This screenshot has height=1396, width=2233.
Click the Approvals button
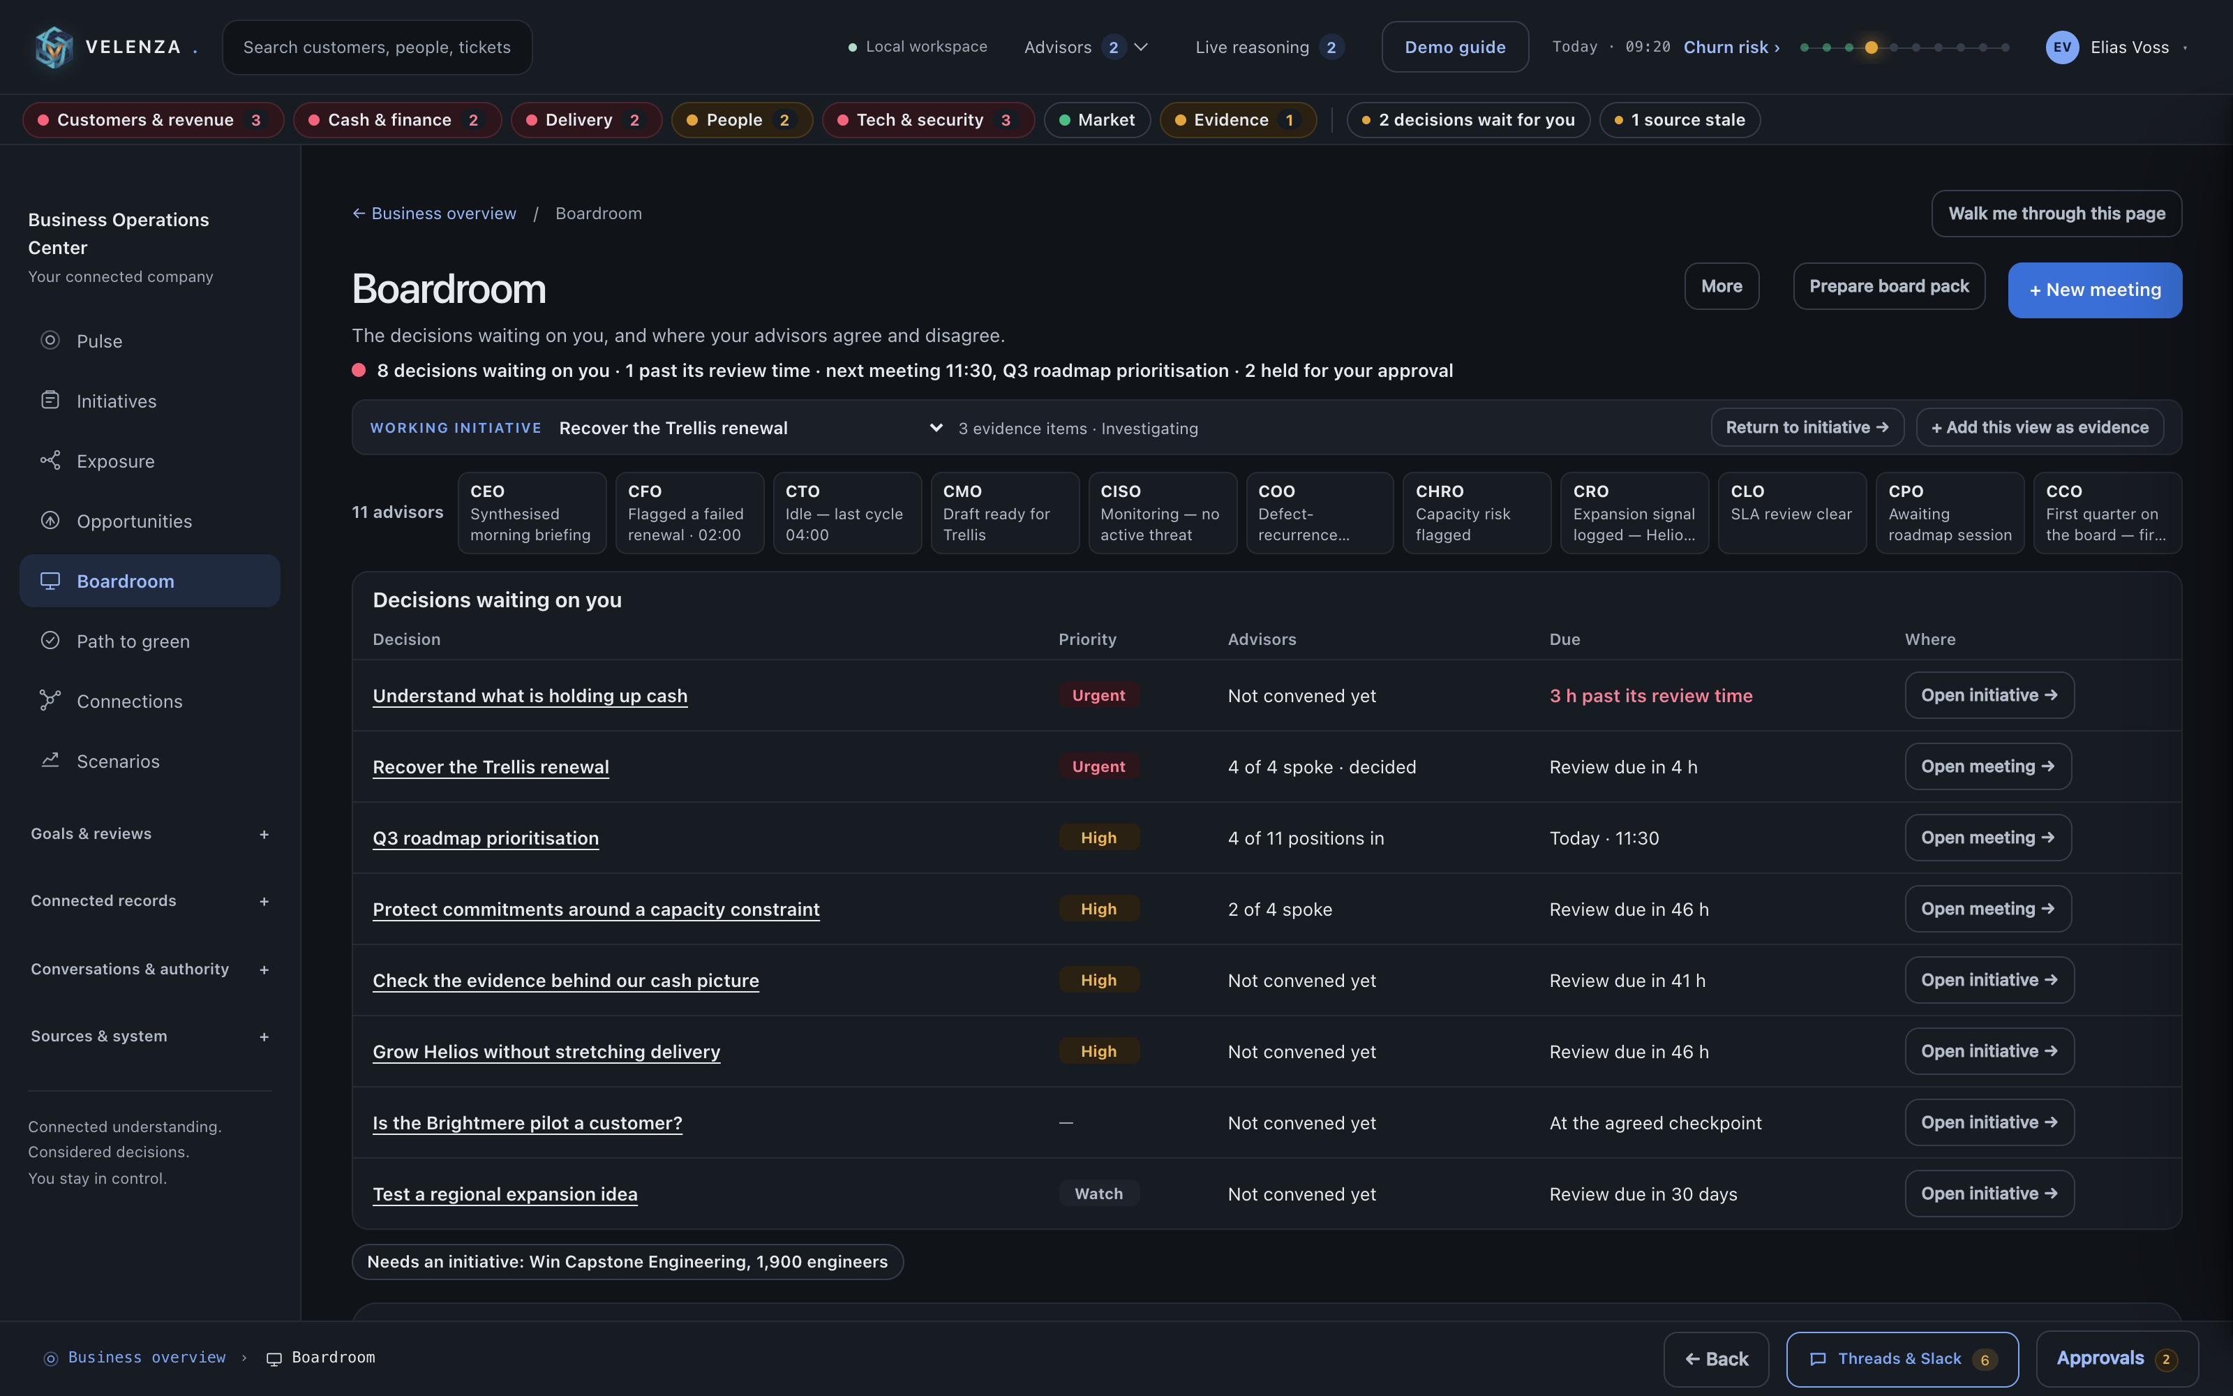[2116, 1359]
